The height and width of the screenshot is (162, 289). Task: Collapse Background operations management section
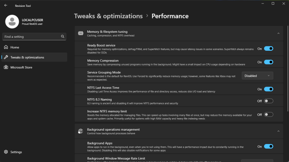[x=278, y=131]
